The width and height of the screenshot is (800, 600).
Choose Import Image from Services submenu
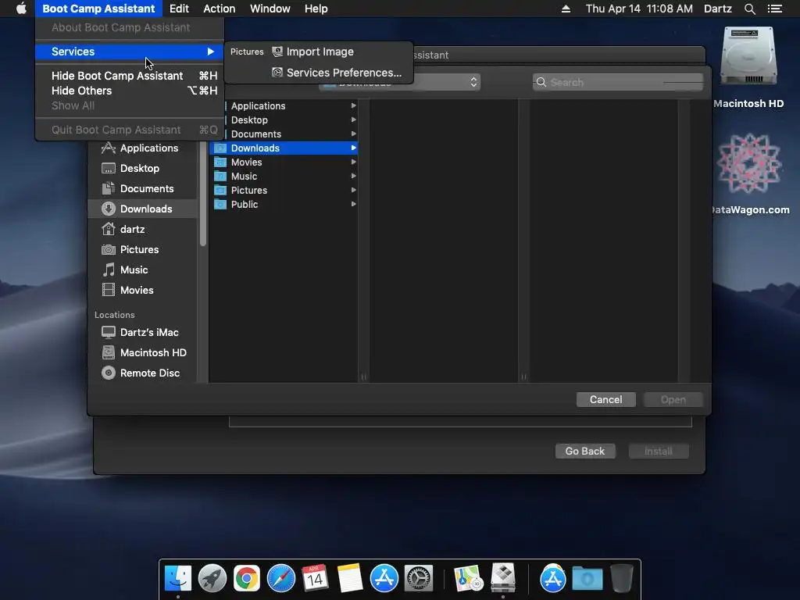coord(319,52)
